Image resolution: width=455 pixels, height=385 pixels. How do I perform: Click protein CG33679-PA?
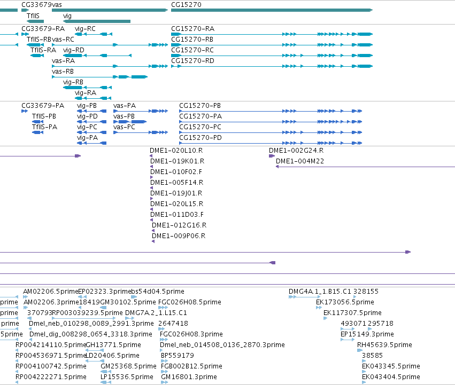tap(43, 106)
